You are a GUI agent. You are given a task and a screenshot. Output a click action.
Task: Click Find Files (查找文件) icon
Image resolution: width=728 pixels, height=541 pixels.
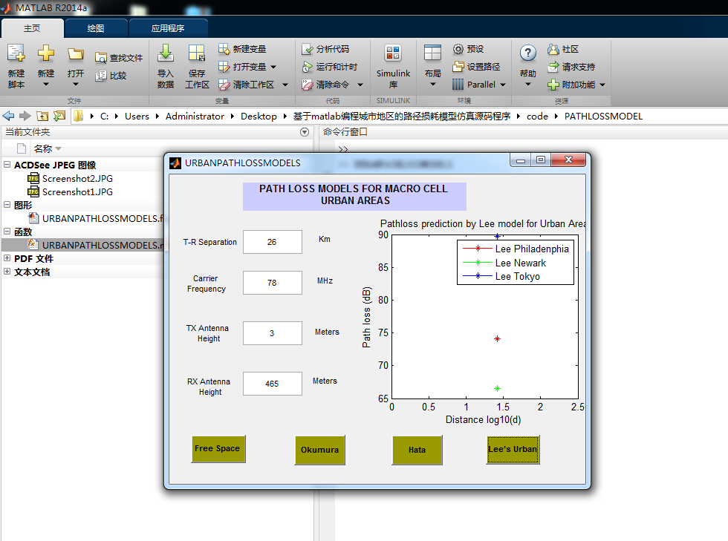pos(101,58)
